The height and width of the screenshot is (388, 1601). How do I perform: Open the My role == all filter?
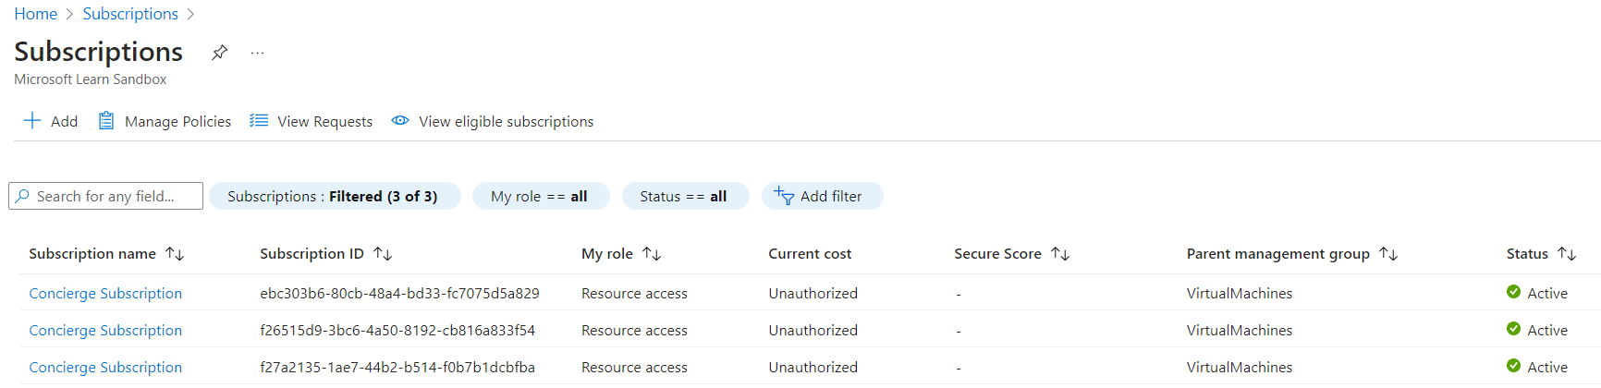coord(541,196)
